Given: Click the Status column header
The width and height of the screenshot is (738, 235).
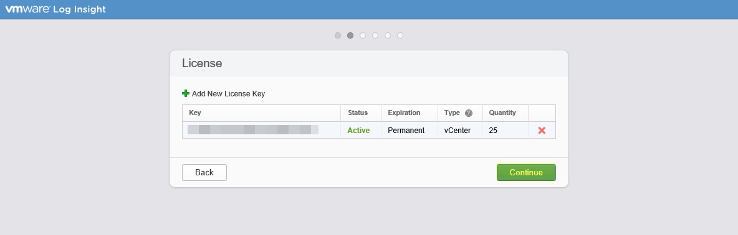Looking at the screenshot, I should [361, 113].
